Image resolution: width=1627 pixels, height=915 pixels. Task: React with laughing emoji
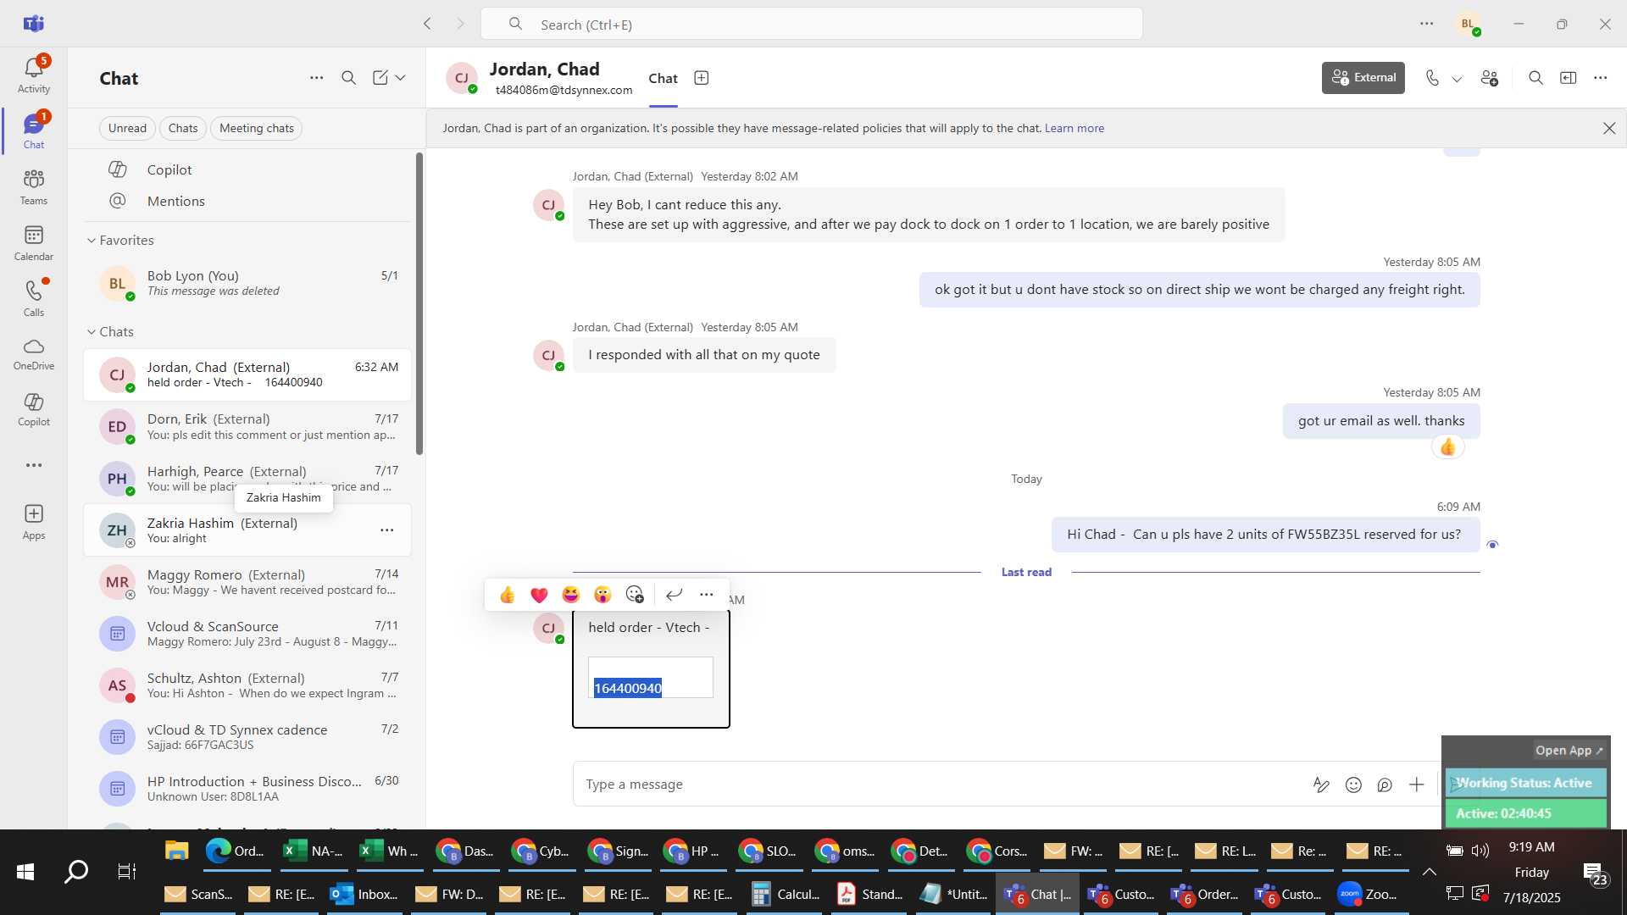point(571,595)
